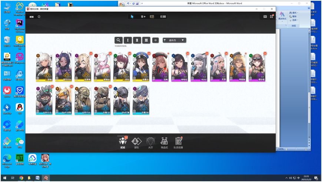322x182 pixels.
Task: Open the Git Bash desktop icon
Action: [x=7, y=143]
